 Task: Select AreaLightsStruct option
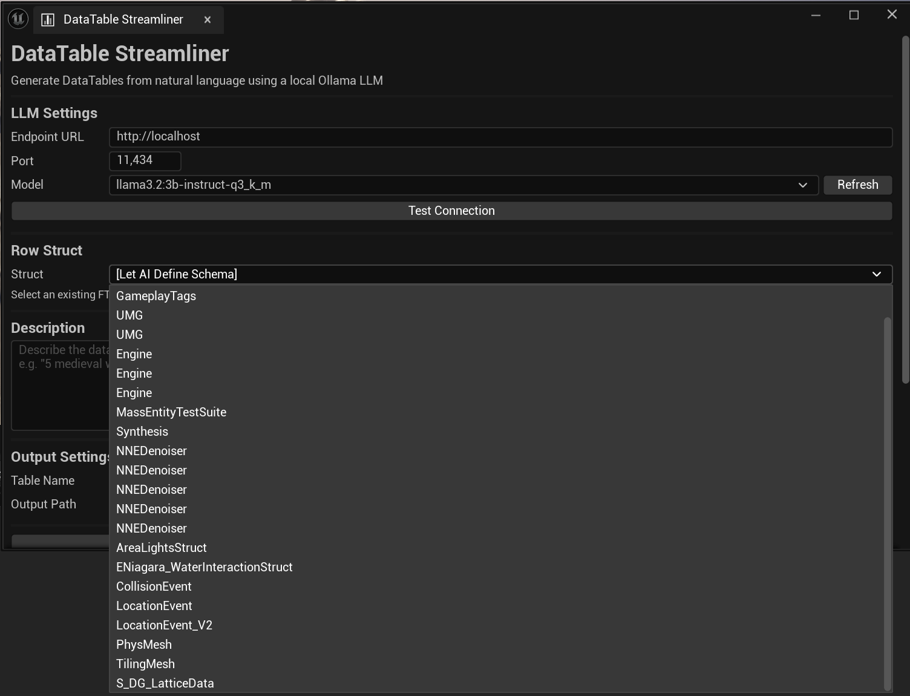(162, 548)
